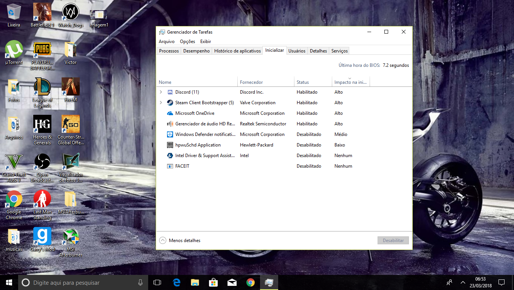Sort by the Fornecedor column header
The image size is (514, 290).
[266, 82]
